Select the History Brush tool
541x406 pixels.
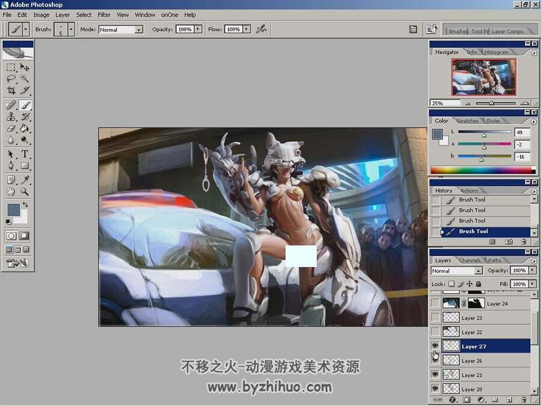pyautogui.click(x=24, y=116)
